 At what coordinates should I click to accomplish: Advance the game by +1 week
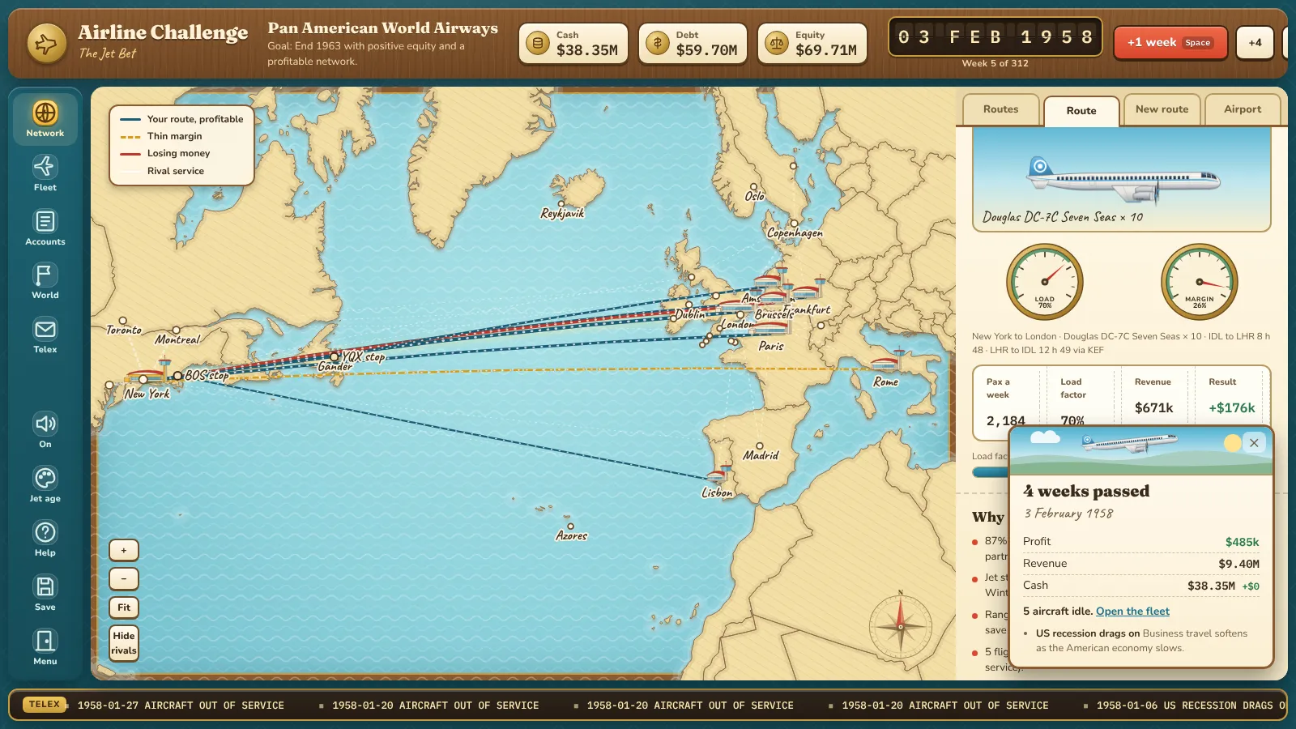1170,43
